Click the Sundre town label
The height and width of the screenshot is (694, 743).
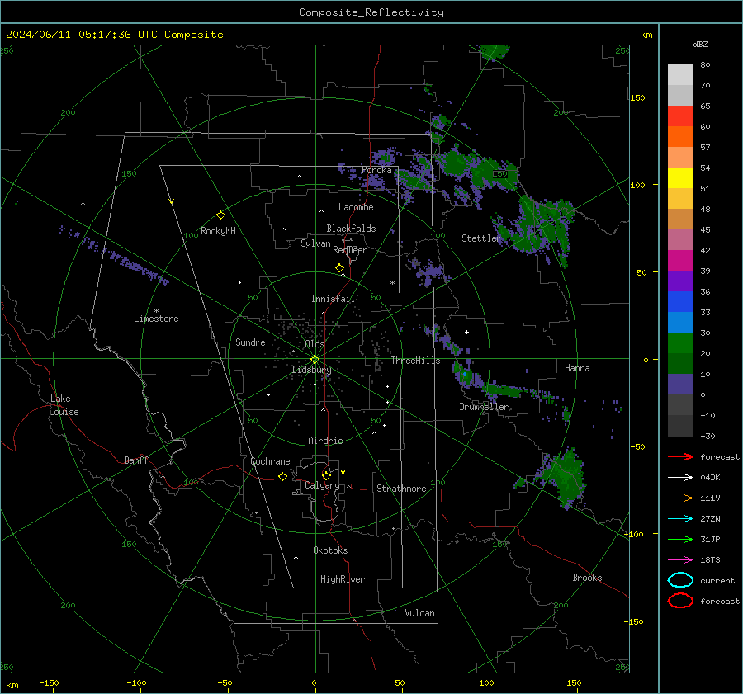tap(250, 342)
